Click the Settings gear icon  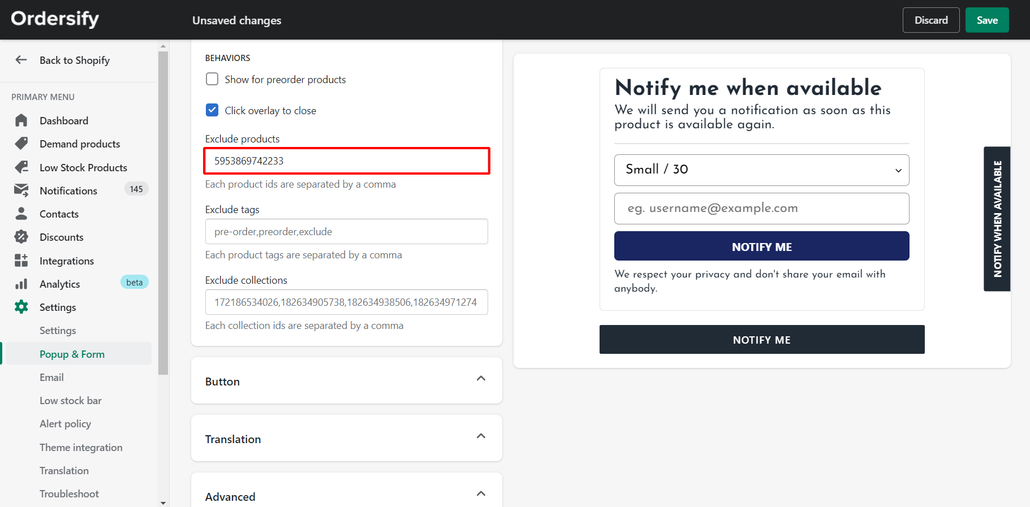click(21, 307)
